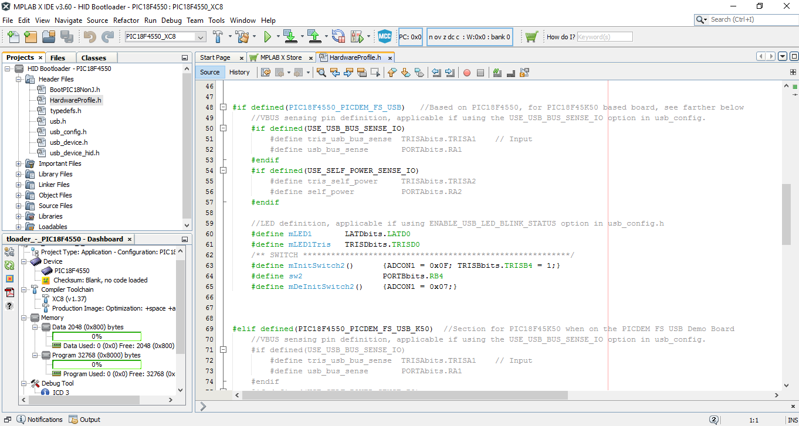Open the Debug Project dropdown arrow

[368, 37]
